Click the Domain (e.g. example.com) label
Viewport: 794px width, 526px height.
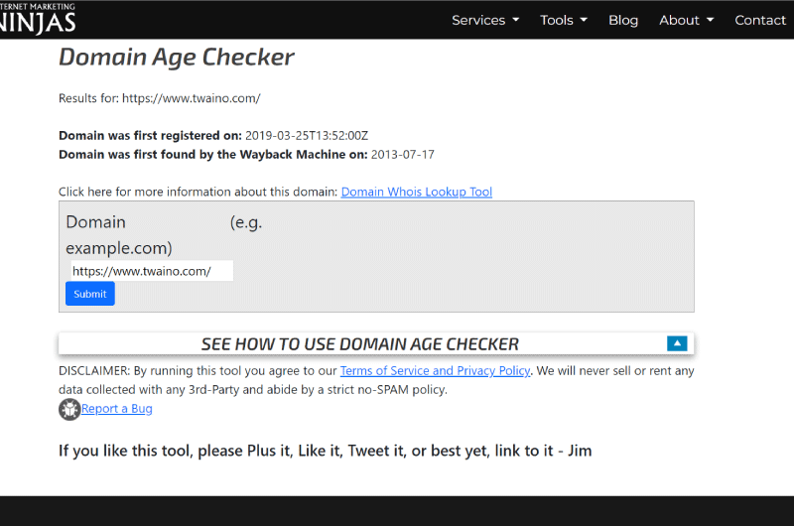(164, 235)
